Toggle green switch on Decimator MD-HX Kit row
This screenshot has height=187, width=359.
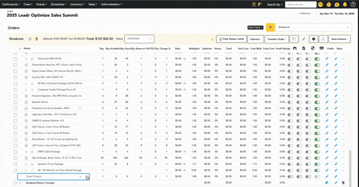pyautogui.click(x=317, y=59)
